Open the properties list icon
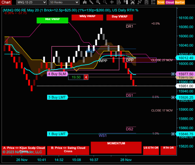The width and height of the screenshot is (195, 165). 153,2
